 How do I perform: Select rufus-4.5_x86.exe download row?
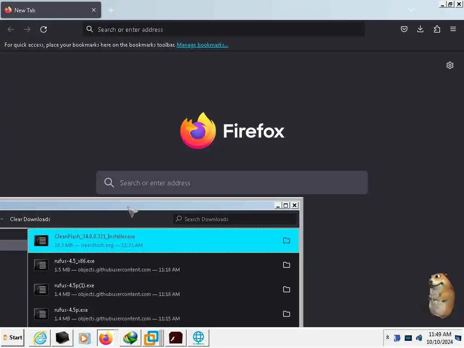(164, 265)
